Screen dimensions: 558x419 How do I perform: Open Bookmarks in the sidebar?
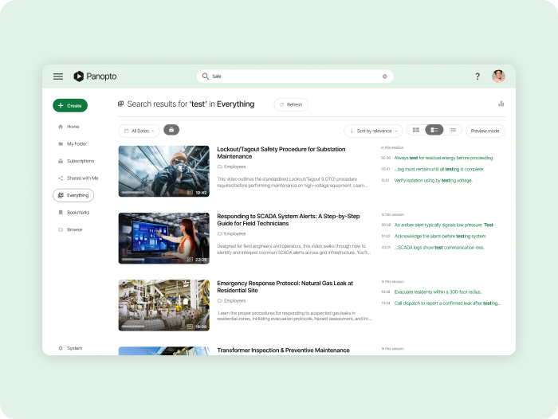point(77,213)
